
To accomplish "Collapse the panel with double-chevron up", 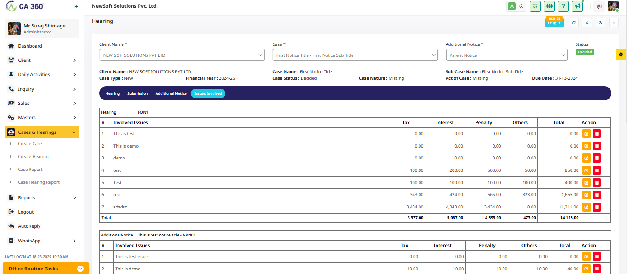I will (614, 22).
